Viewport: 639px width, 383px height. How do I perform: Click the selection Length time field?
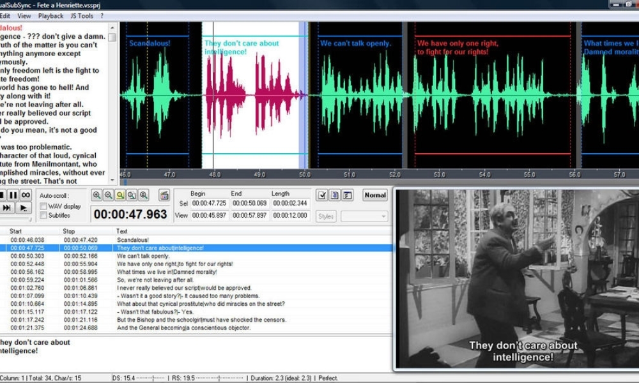pos(289,203)
